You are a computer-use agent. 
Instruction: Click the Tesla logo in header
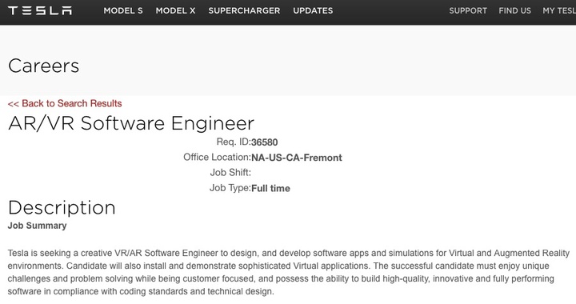40,10
